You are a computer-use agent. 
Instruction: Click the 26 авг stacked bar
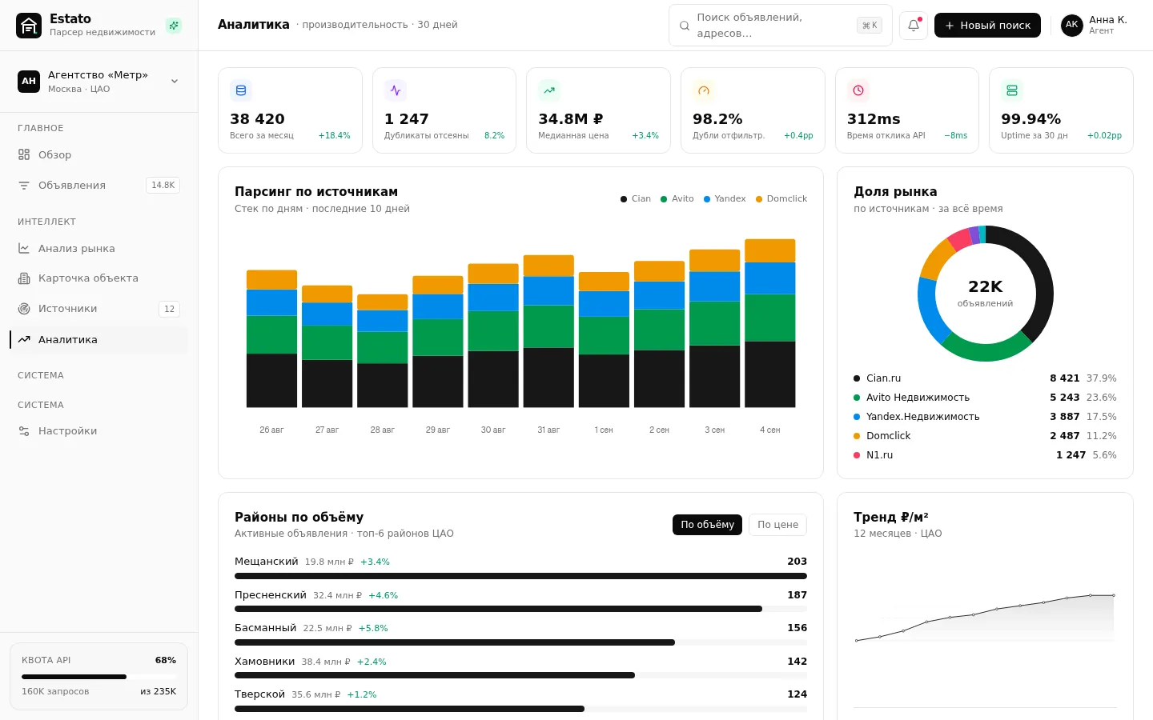[272, 338]
